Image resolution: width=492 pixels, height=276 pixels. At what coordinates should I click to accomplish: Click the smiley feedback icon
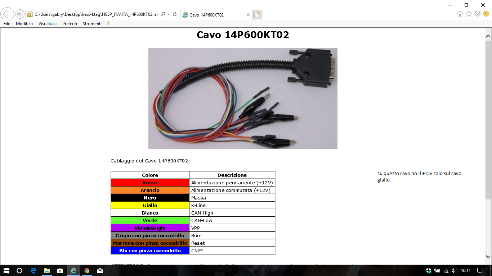point(486,14)
